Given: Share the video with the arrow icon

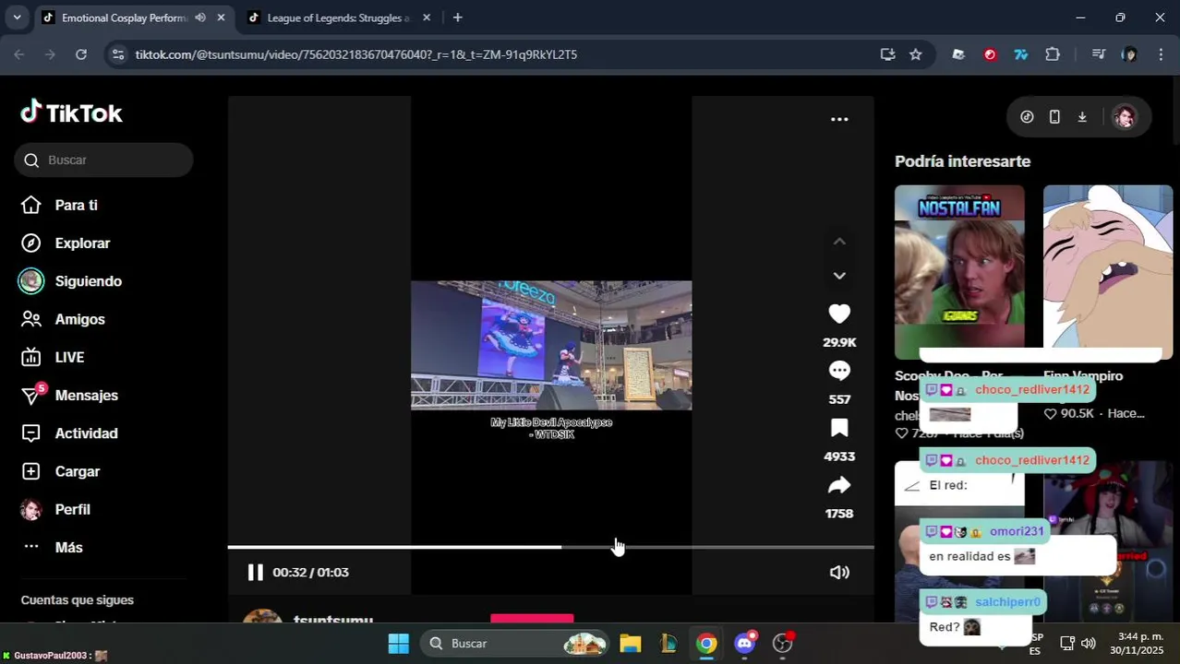Looking at the screenshot, I should 839,485.
